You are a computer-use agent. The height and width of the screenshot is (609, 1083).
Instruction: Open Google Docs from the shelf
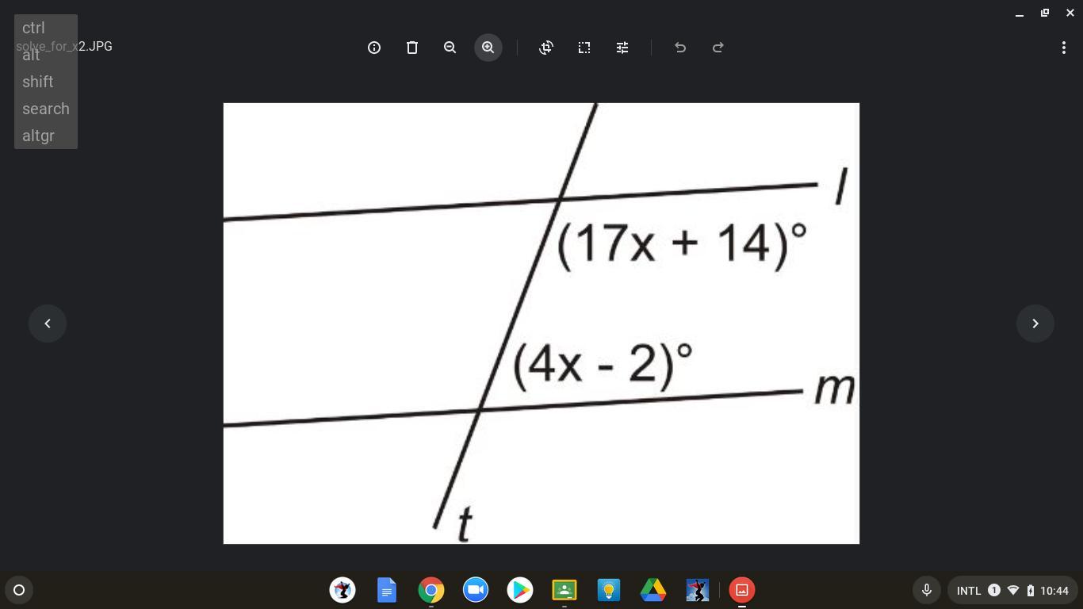coord(387,590)
